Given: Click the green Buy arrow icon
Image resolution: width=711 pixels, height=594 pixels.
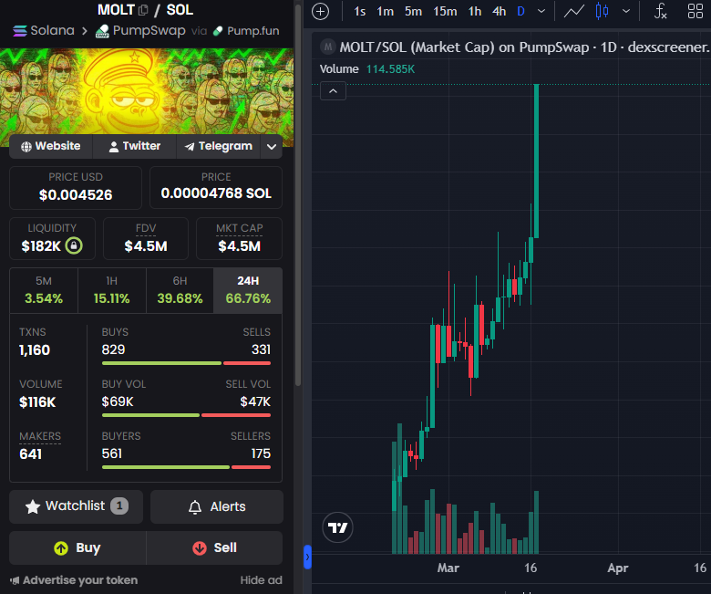Looking at the screenshot, I should coord(61,548).
